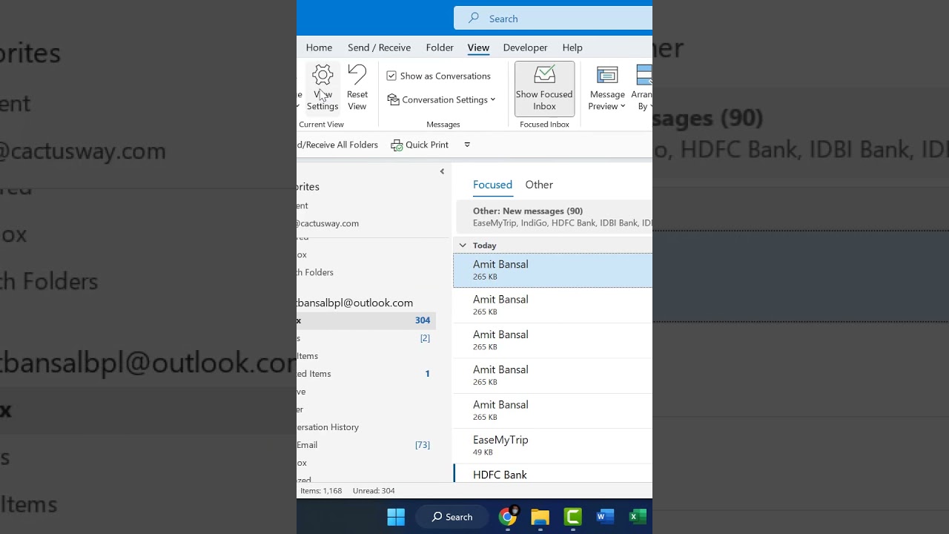
Task: Click the Favorites section header
Action: pyautogui.click(x=308, y=187)
